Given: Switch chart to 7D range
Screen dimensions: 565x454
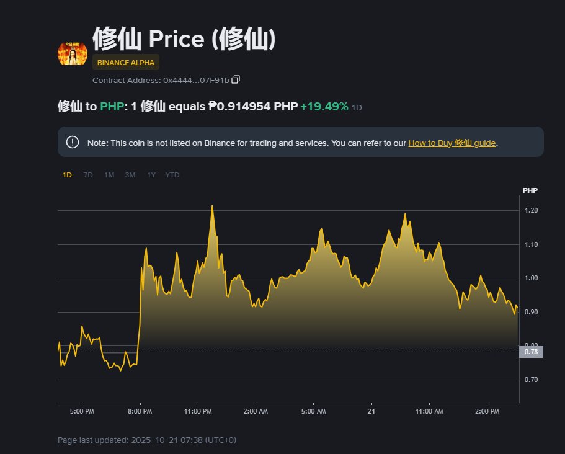Looking at the screenshot, I should pyautogui.click(x=88, y=175).
